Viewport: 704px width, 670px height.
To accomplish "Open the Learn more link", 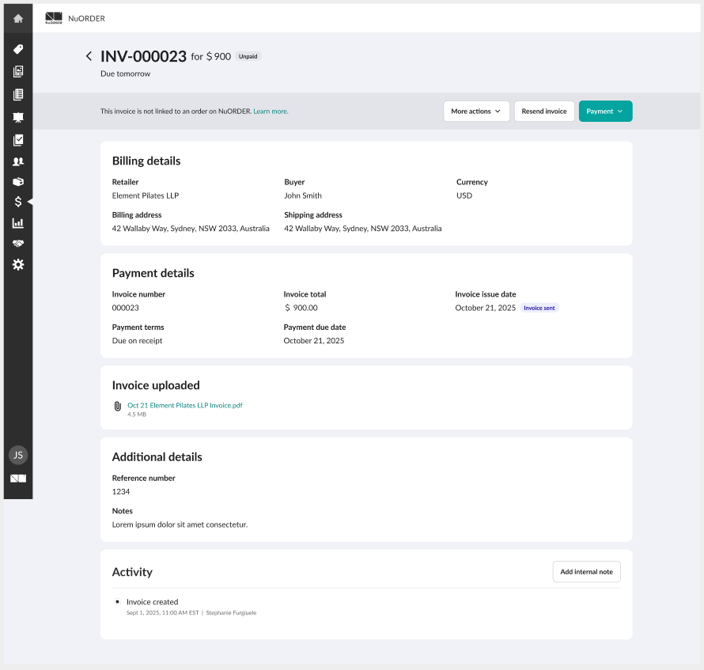I will (x=271, y=111).
